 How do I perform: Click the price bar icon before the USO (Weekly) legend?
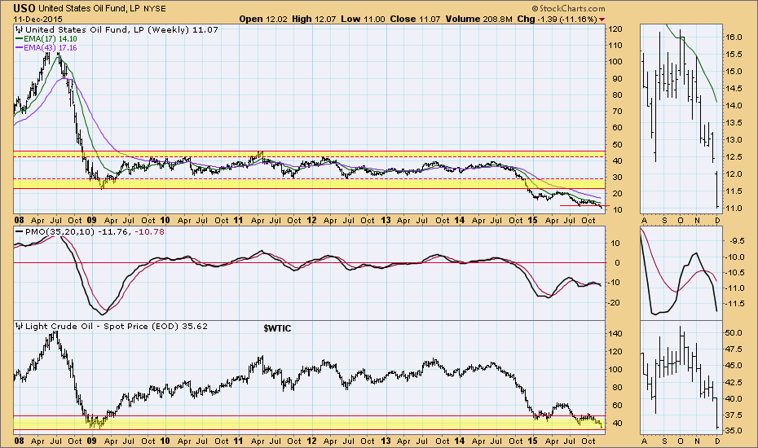click(x=19, y=29)
